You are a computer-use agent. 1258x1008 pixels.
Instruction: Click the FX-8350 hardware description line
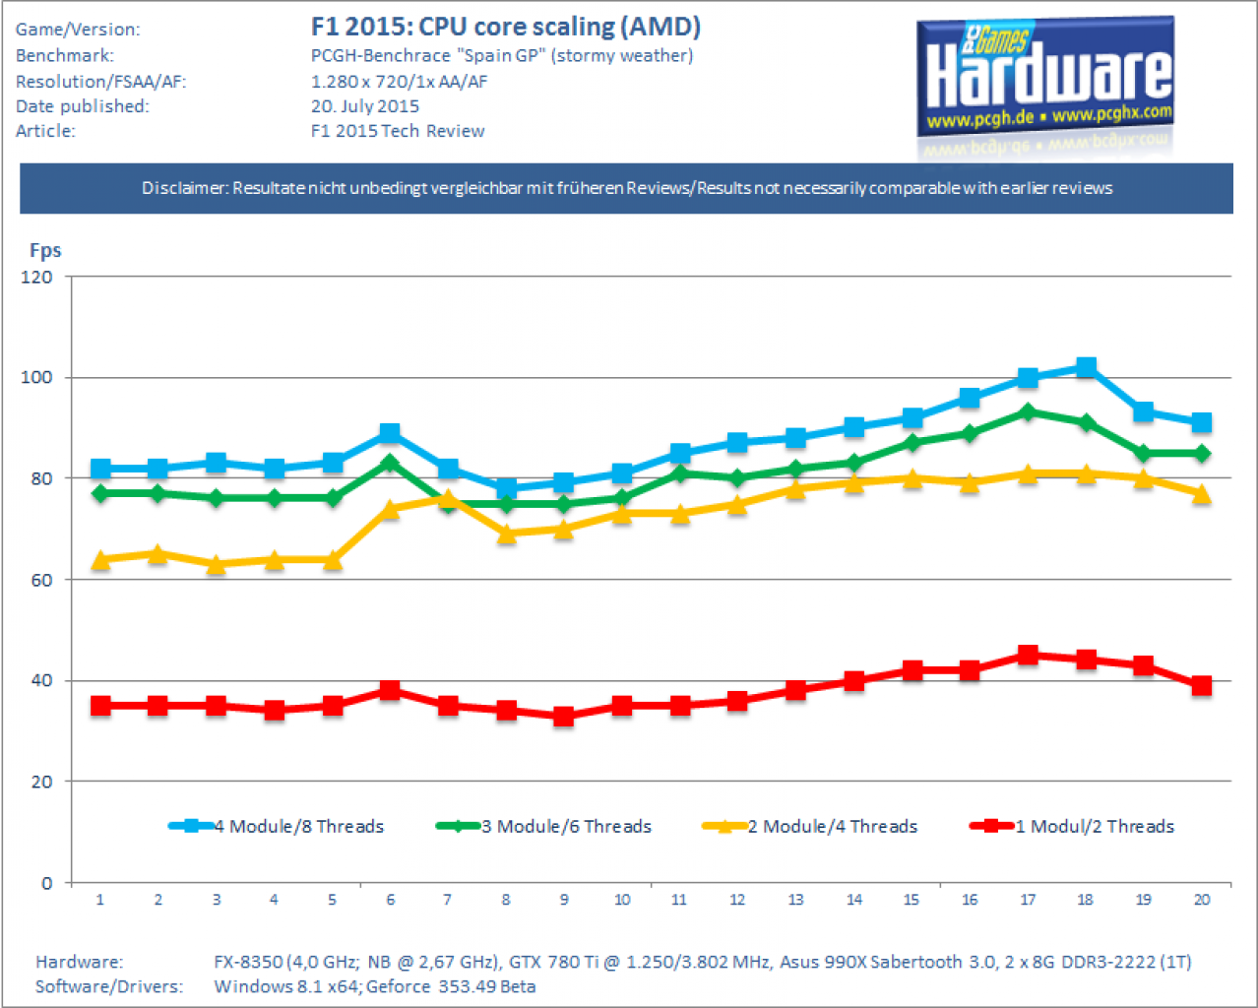pyautogui.click(x=703, y=962)
